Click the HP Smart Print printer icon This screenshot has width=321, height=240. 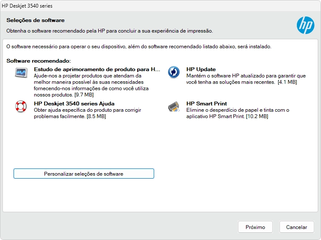click(x=174, y=107)
